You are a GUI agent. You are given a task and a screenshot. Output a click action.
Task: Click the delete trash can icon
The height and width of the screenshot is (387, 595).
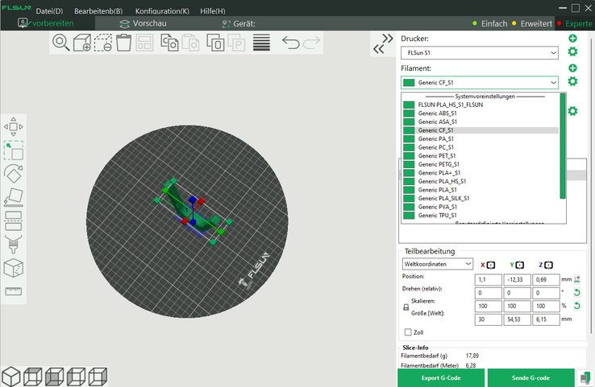[123, 43]
